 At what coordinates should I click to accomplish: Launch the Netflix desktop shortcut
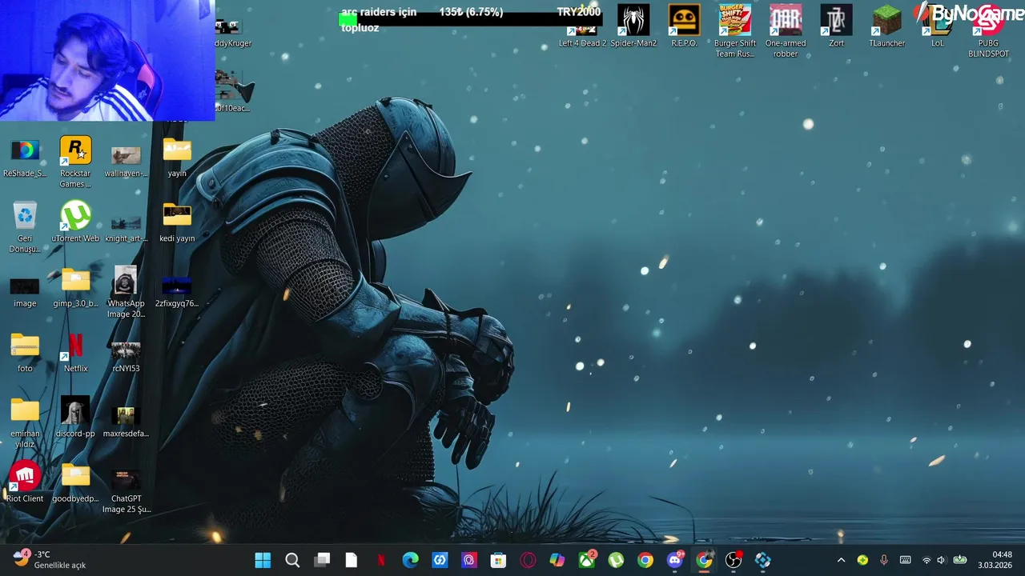[x=75, y=353]
